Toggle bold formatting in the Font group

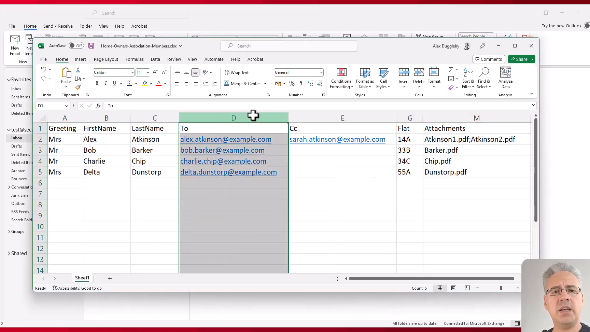(x=97, y=83)
